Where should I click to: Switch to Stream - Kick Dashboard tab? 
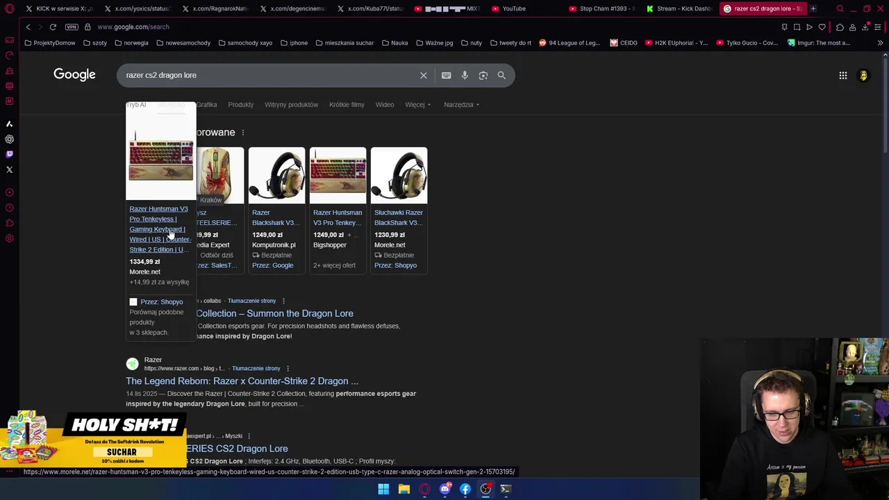pos(679,8)
